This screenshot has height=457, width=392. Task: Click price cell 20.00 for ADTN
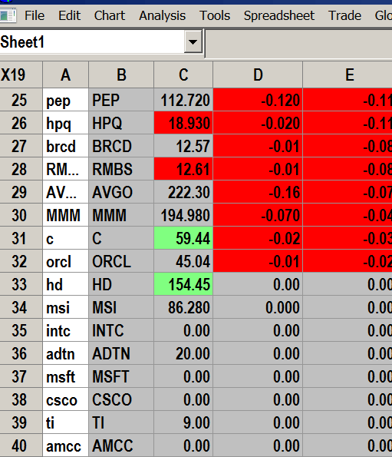183,353
